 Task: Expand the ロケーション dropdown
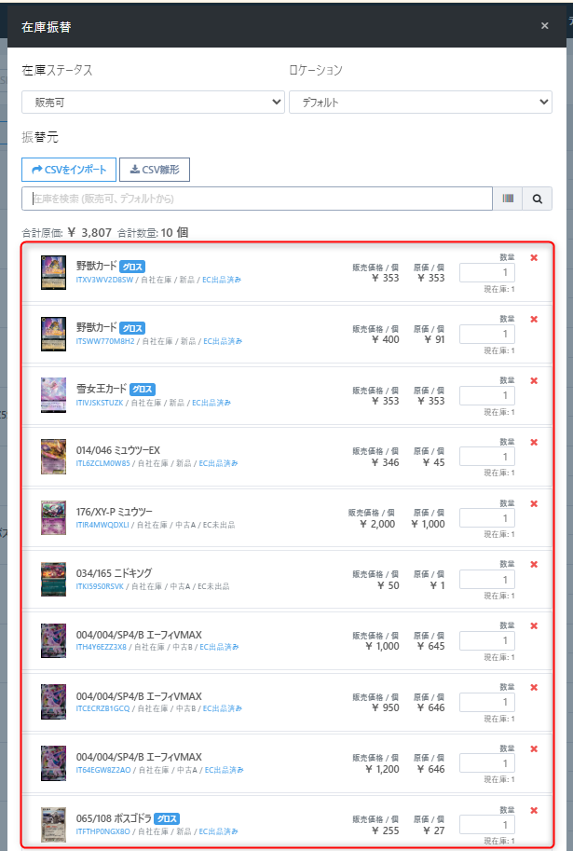tap(420, 102)
